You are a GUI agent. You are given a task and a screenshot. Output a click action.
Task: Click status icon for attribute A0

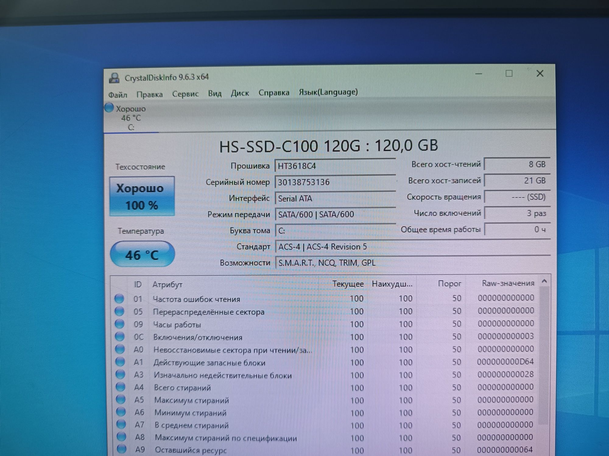click(x=120, y=349)
